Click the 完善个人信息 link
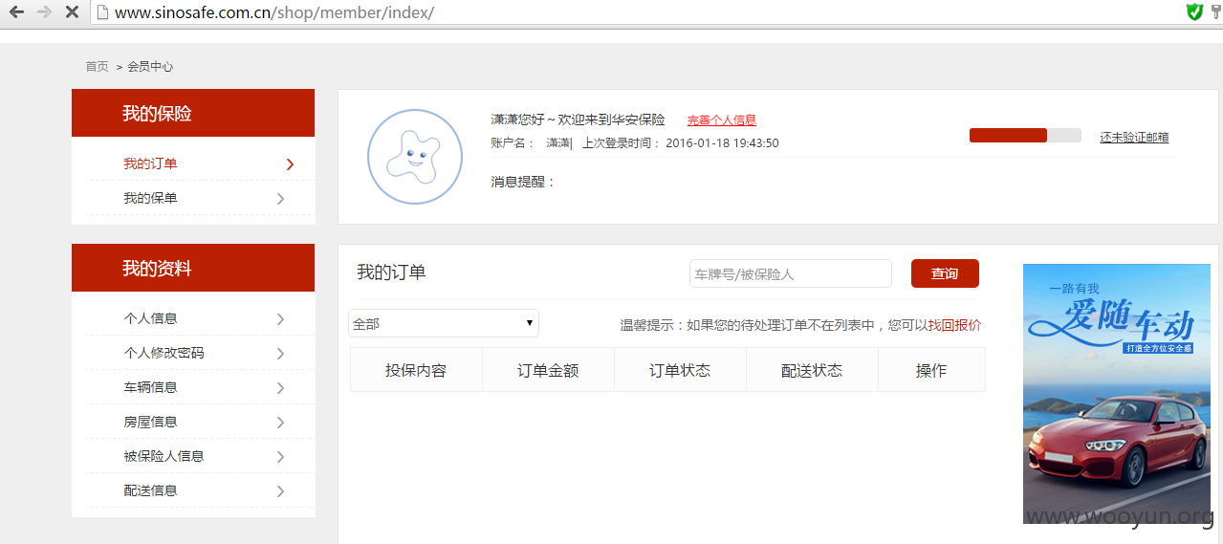The width and height of the screenshot is (1223, 544). click(722, 120)
